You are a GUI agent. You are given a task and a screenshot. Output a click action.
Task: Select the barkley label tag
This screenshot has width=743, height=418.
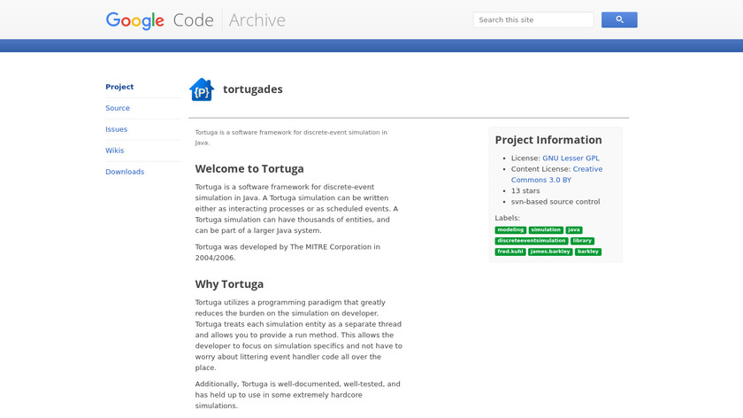(588, 252)
